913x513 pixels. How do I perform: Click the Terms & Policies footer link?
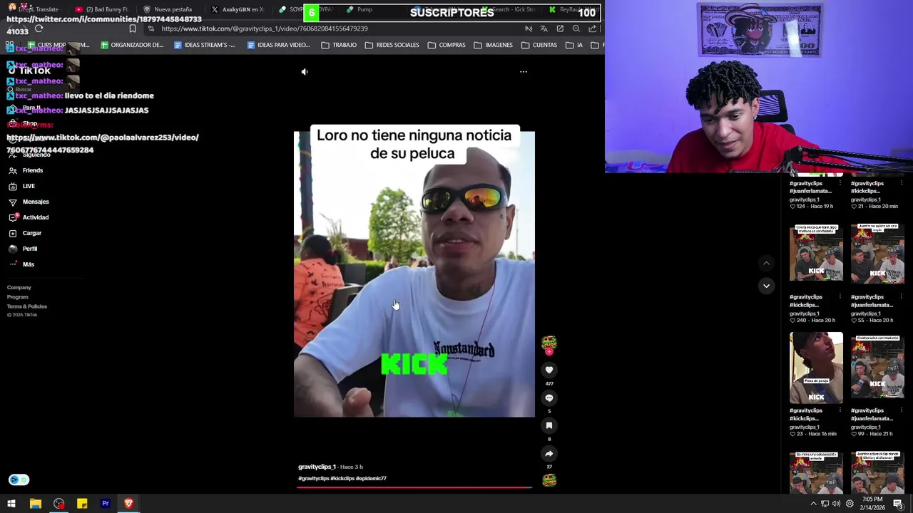pyautogui.click(x=27, y=306)
